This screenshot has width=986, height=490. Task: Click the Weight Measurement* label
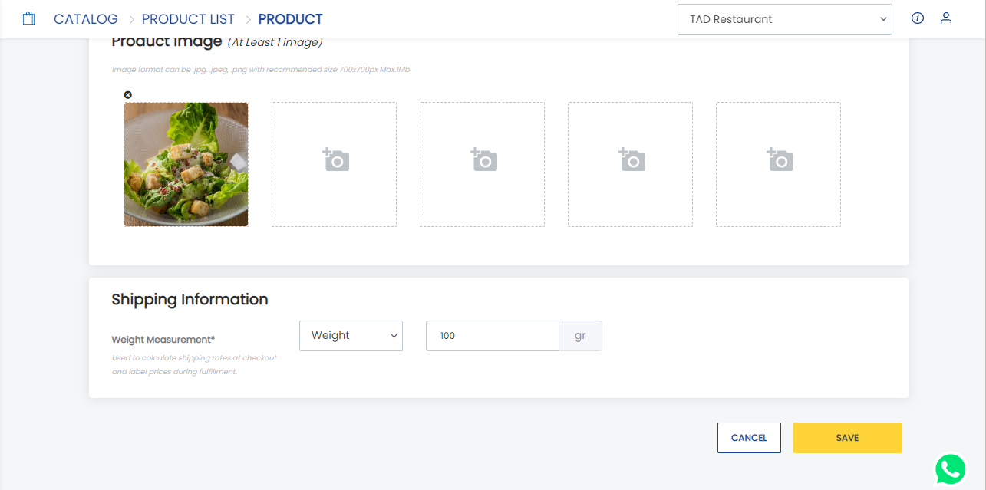click(163, 340)
